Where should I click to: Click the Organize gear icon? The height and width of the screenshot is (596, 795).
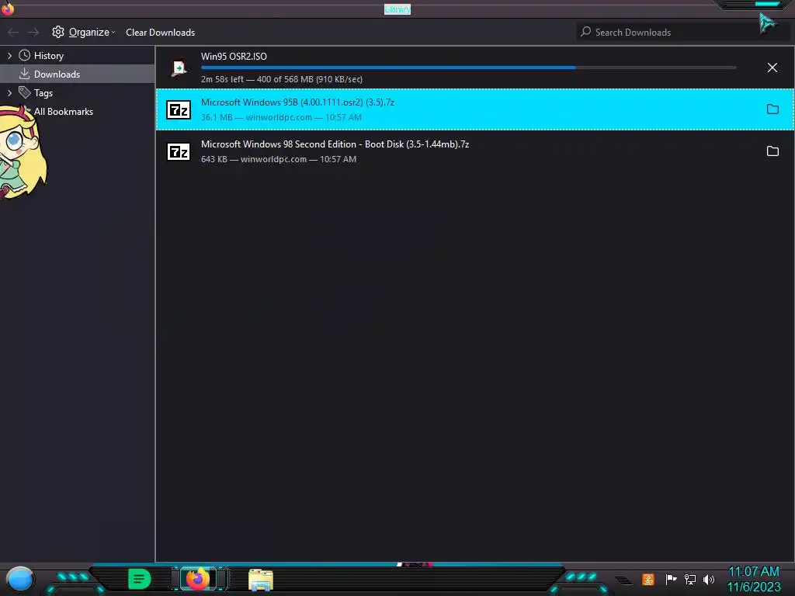[58, 32]
